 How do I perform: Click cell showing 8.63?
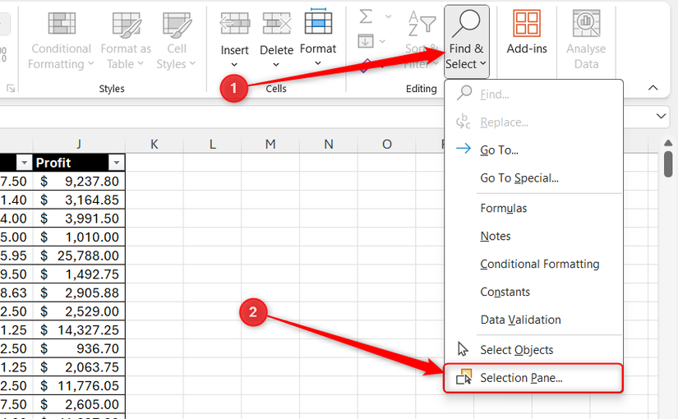click(x=16, y=292)
